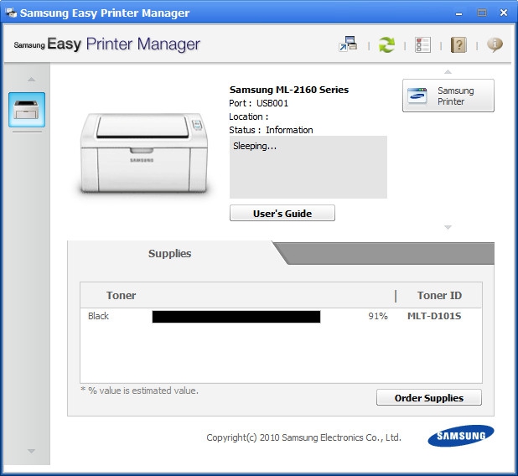The width and height of the screenshot is (518, 476).
Task: Click the up arrow above sidebar printer list
Action: (x=31, y=79)
